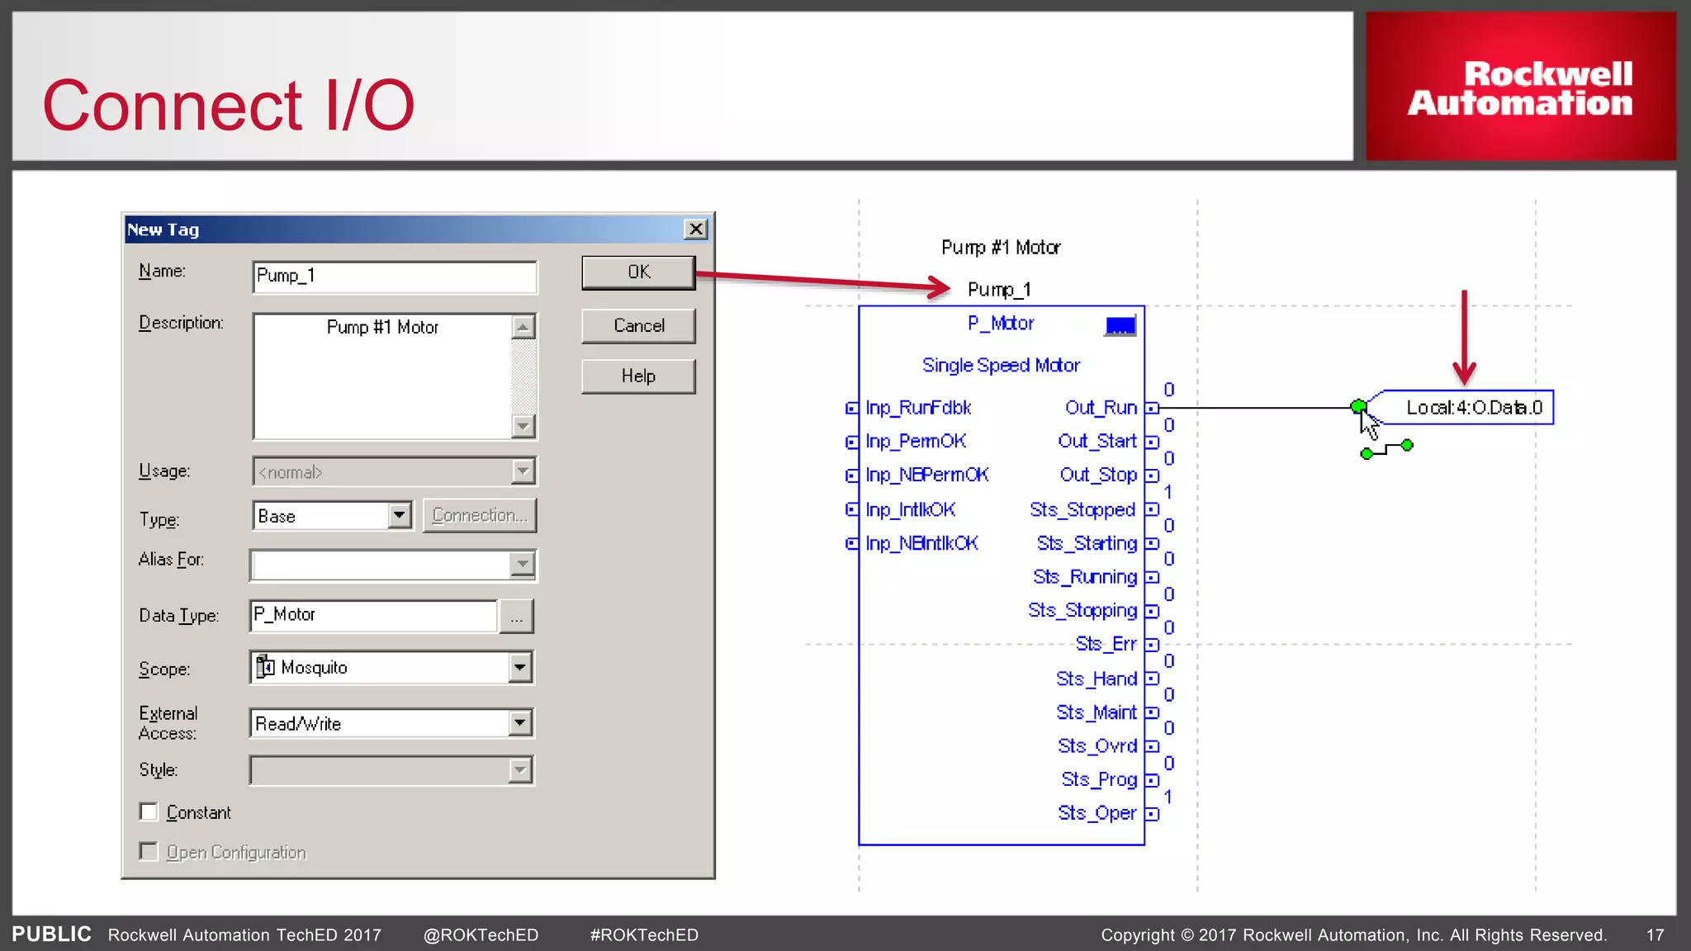Click the Inp_RunFdbk input pin
1691x951 pixels.
click(851, 408)
